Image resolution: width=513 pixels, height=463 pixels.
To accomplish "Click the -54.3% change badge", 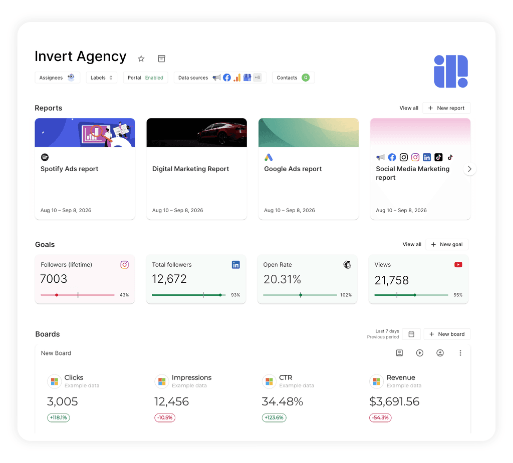I will (381, 417).
